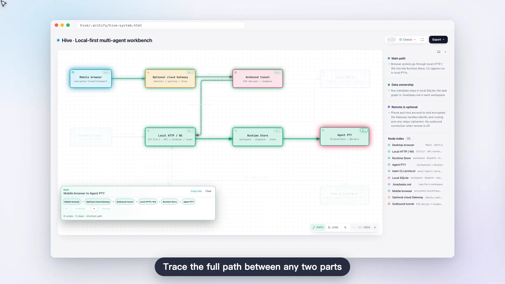Click SRC badge on Local HTTP / WS node
This screenshot has width=505, height=284.
pos(190,130)
